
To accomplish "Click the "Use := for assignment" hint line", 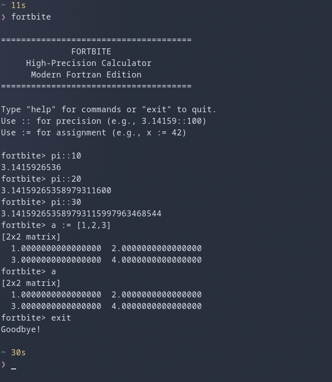I will (x=93, y=133).
